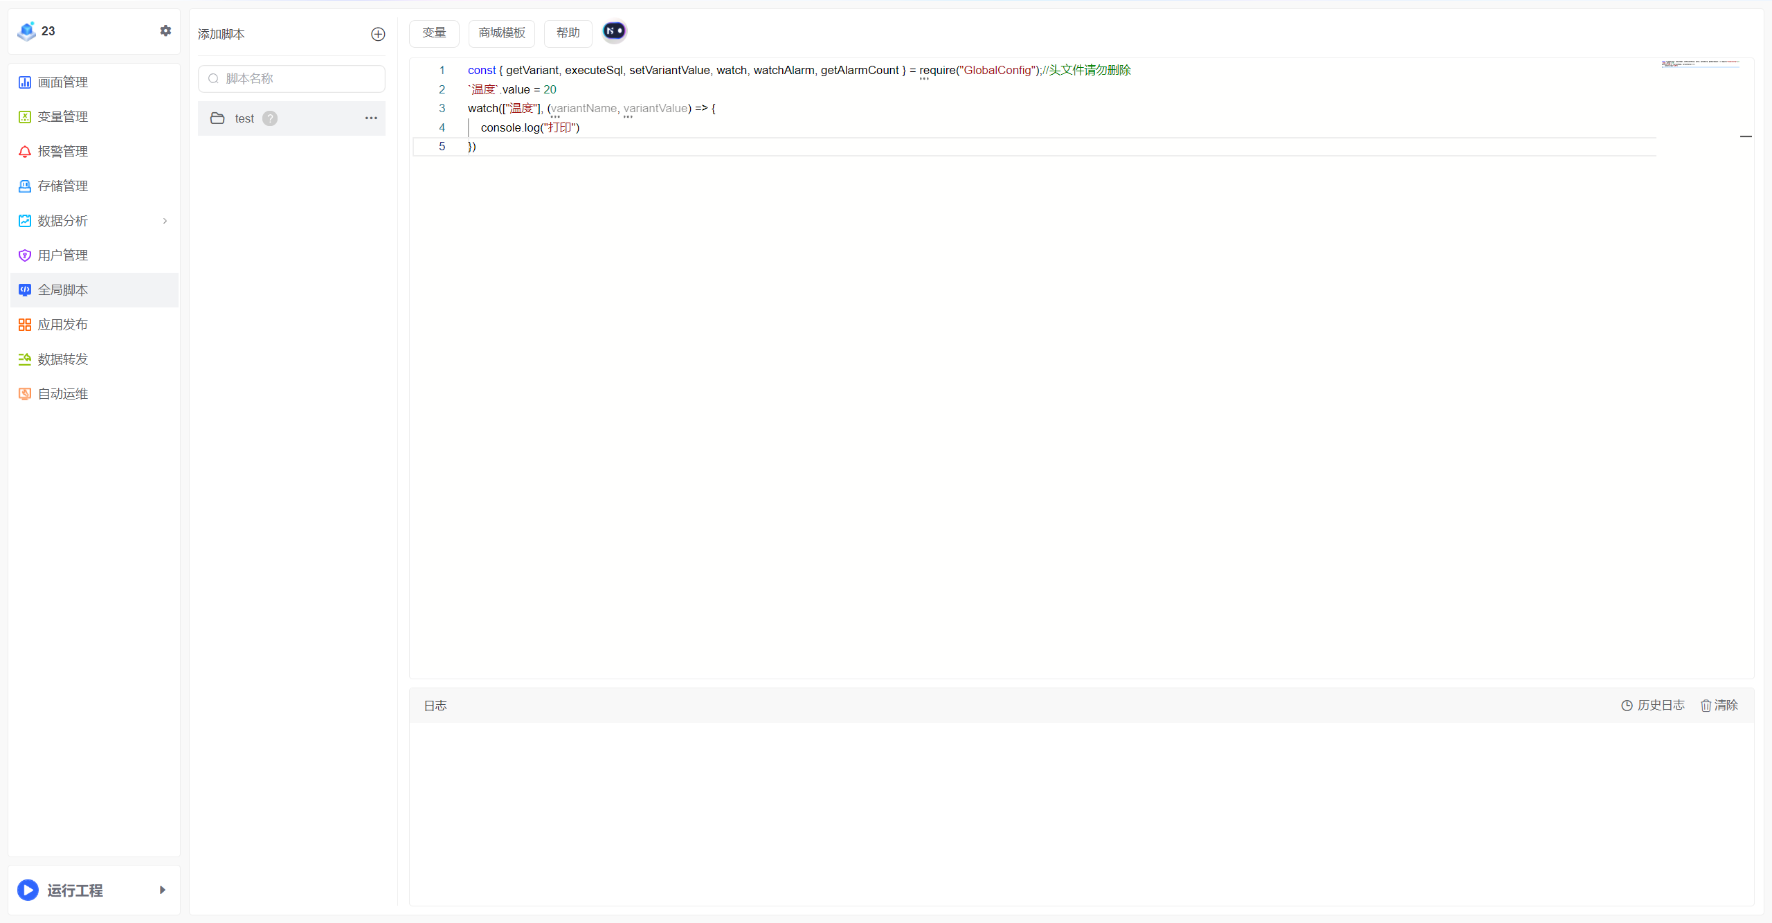The width and height of the screenshot is (1772, 923).
Task: Expand the 数据分析 submenu arrow
Action: click(165, 221)
